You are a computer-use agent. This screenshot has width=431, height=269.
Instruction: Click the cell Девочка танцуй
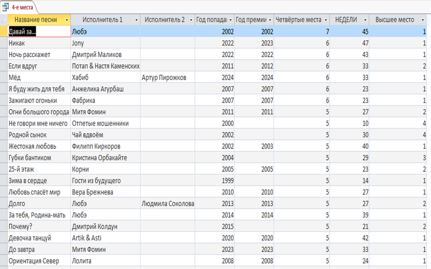pyautogui.click(x=39, y=238)
